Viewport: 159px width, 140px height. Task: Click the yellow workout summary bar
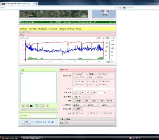pos(67,29)
